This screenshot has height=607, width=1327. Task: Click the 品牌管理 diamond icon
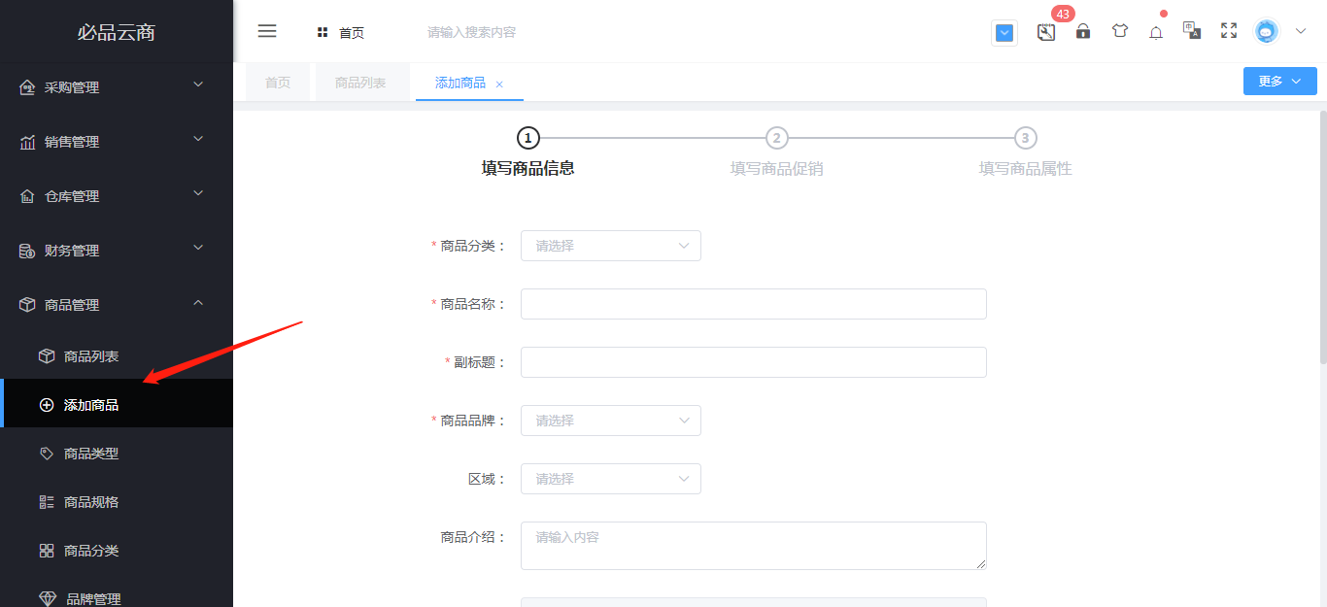[x=48, y=598]
